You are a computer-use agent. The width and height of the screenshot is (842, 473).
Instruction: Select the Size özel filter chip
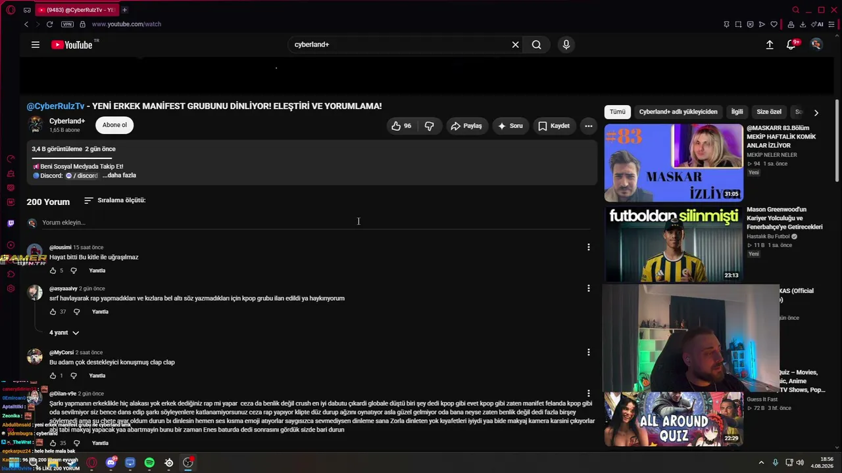[x=769, y=112]
